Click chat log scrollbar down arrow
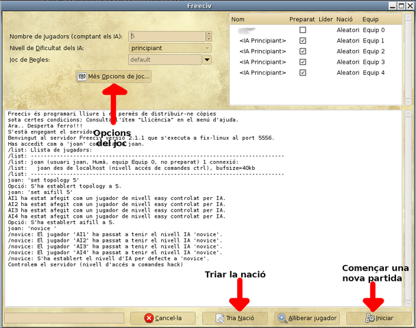The image size is (416, 328). [x=408, y=303]
